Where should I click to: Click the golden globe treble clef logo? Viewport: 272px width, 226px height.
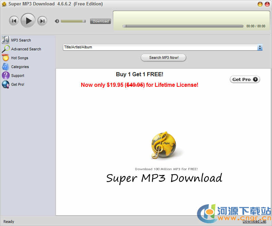[164, 145]
